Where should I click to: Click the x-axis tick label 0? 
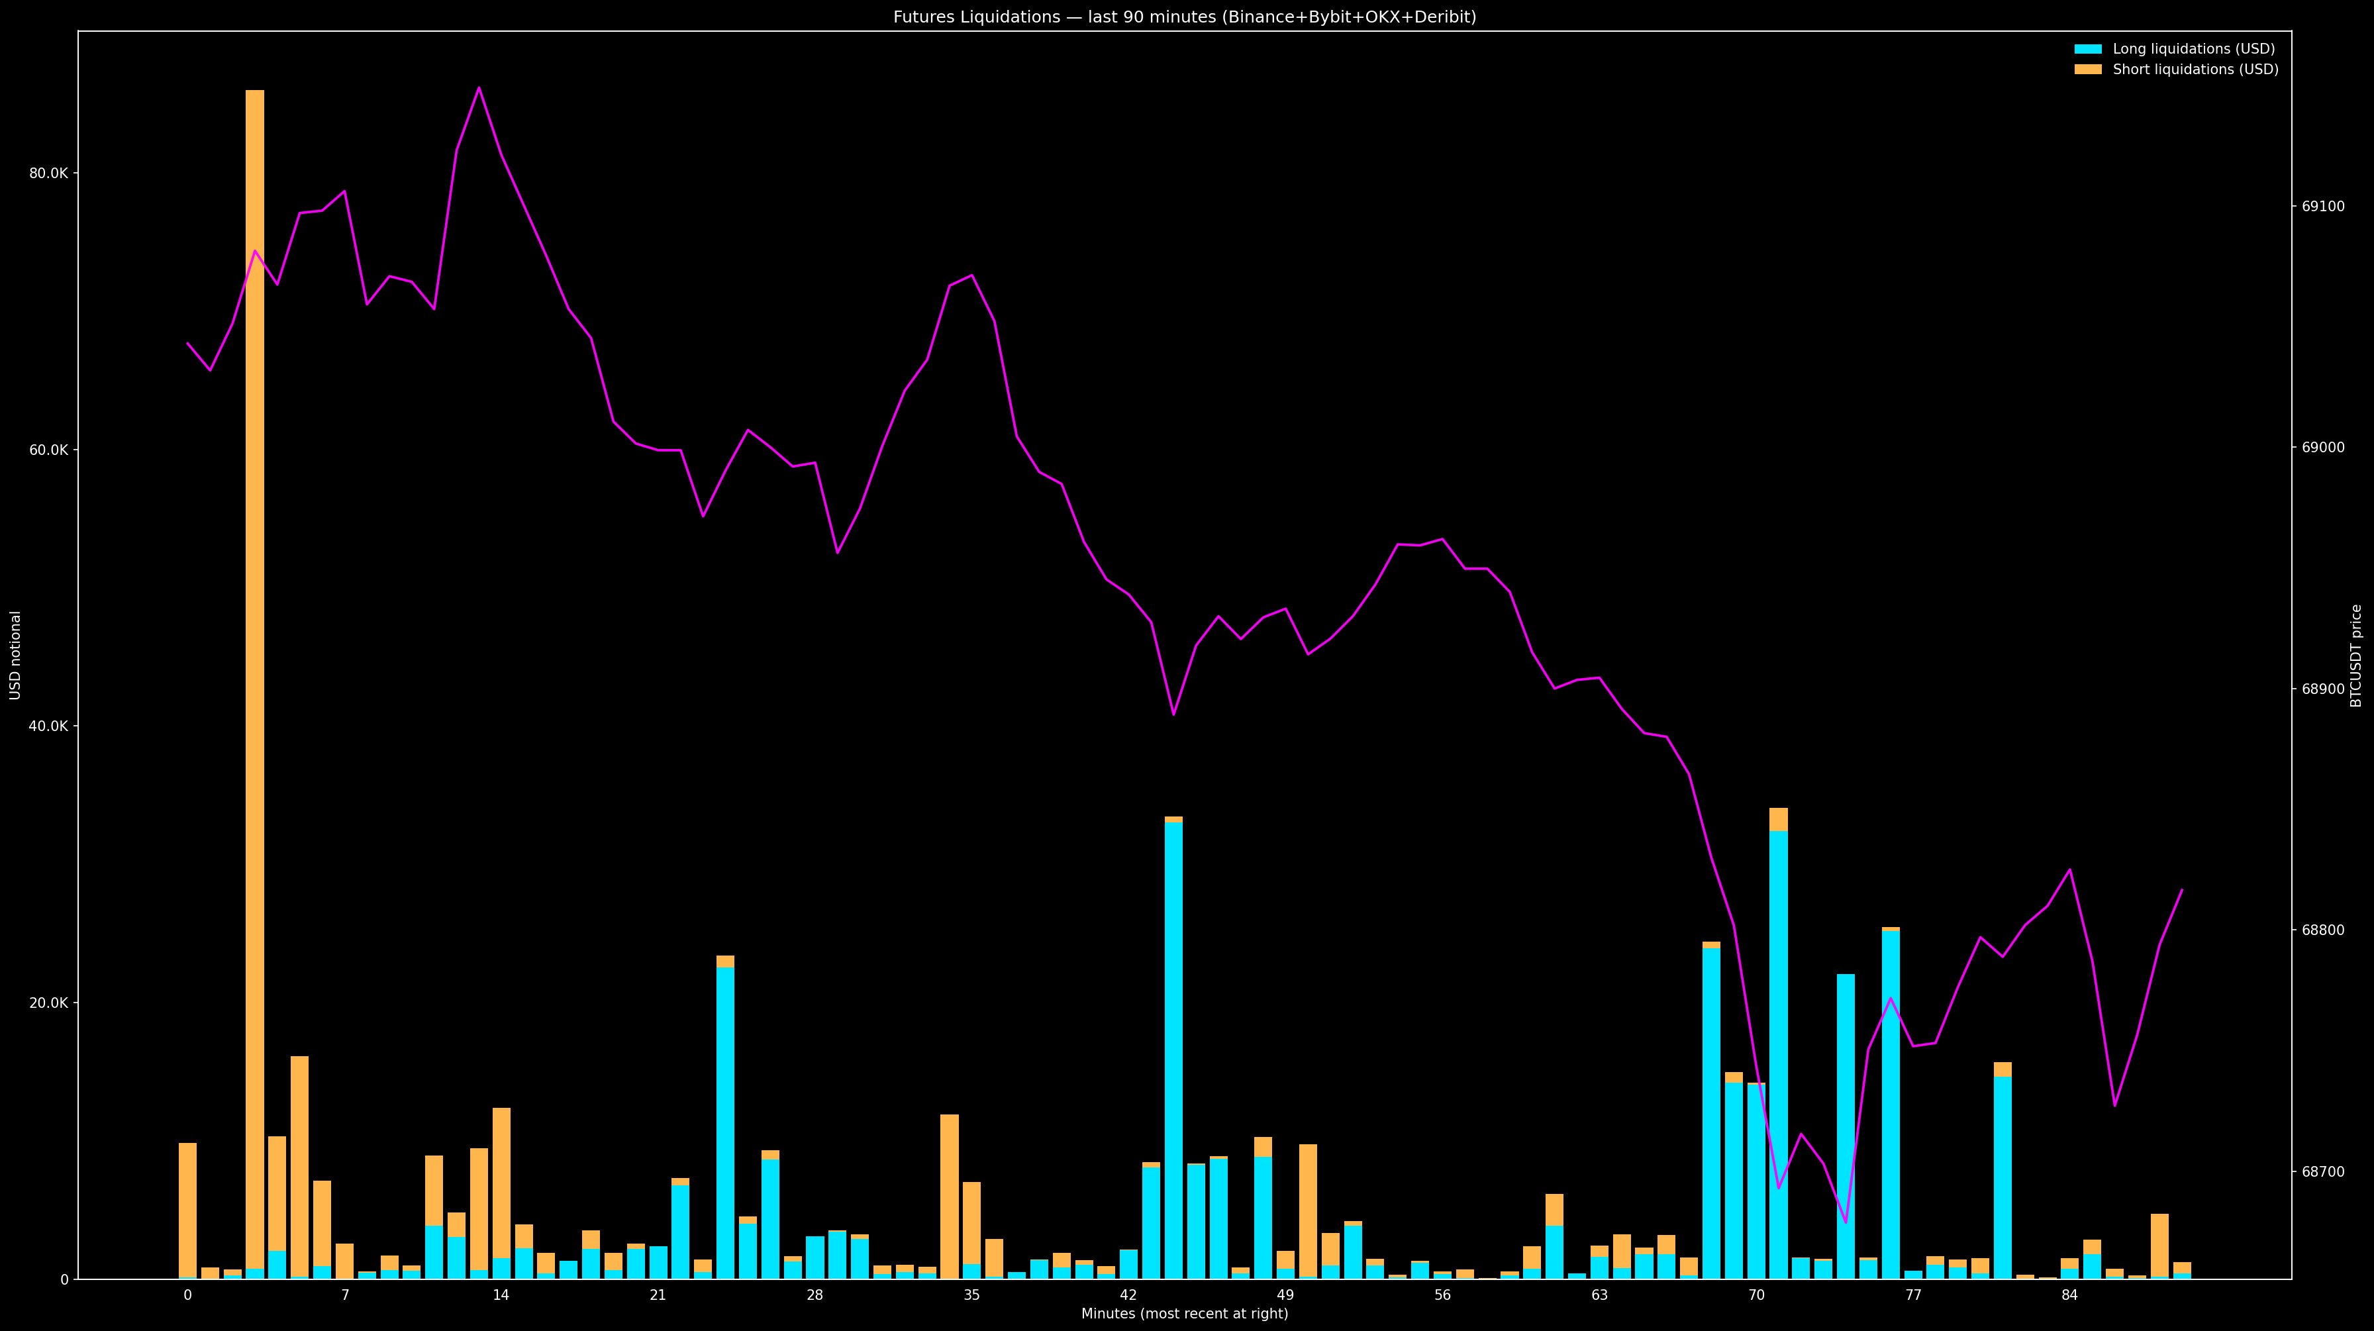(x=188, y=1295)
